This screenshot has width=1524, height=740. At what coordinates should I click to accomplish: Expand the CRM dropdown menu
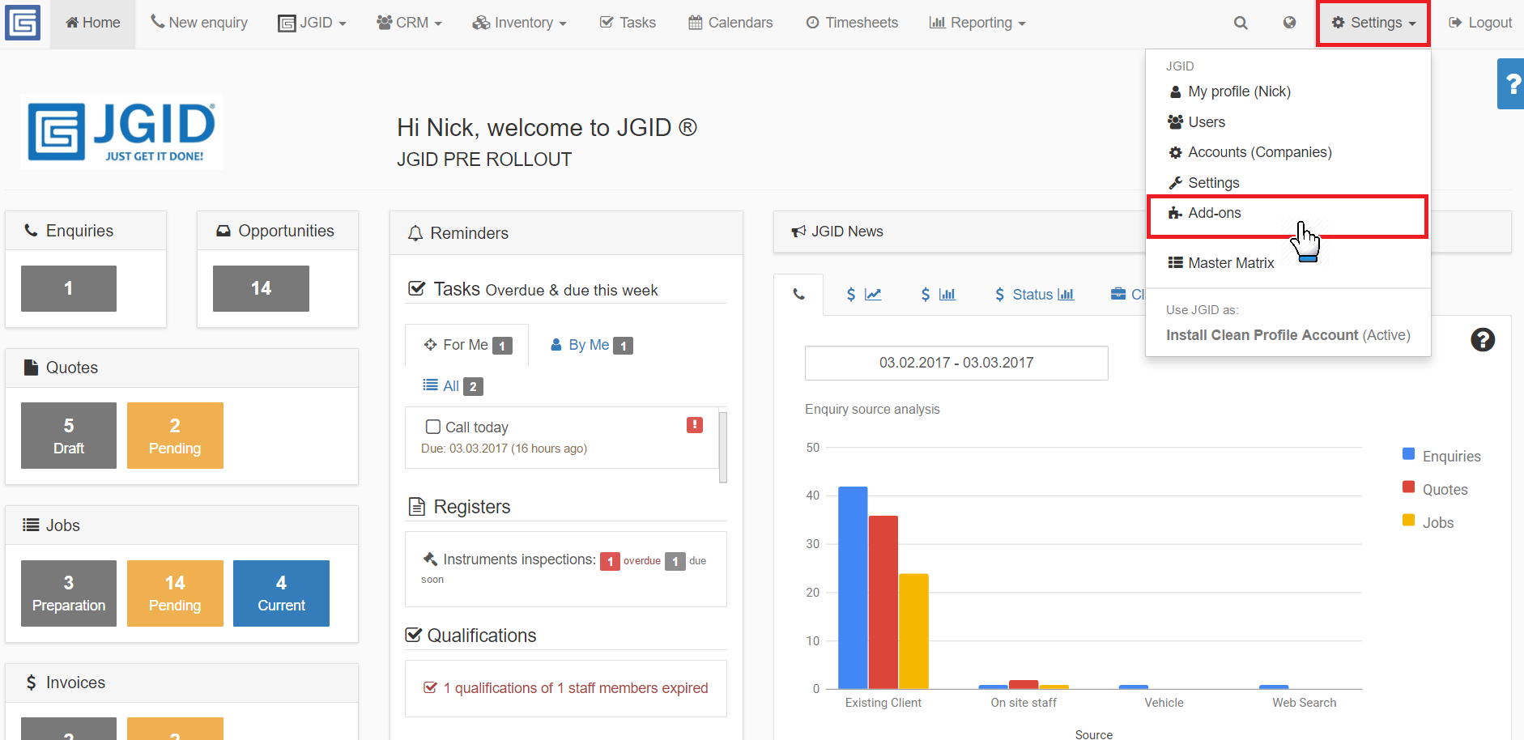point(409,23)
